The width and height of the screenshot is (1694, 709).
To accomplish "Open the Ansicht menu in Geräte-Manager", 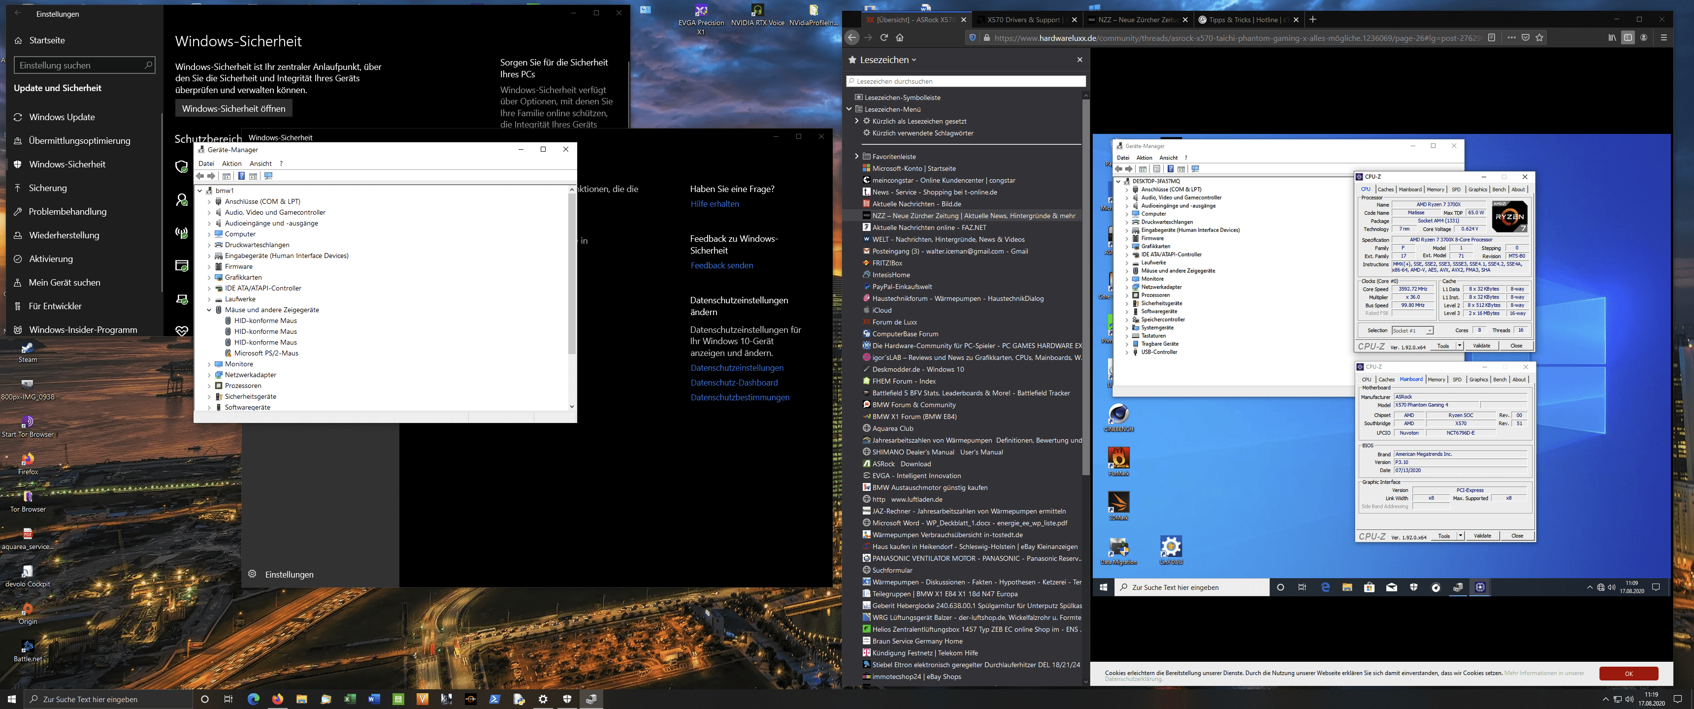I will (x=261, y=164).
